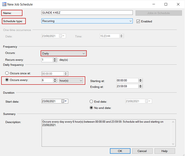The image size is (185, 156).
Task: Click the Daily frequency section heading
Action: tap(13, 65)
